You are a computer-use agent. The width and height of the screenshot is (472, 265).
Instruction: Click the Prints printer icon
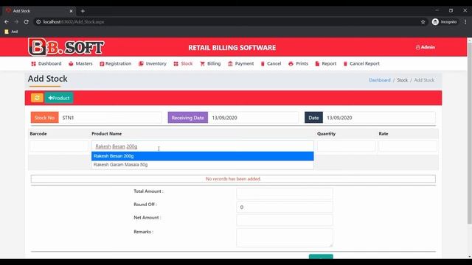291,64
